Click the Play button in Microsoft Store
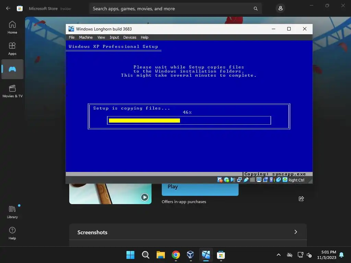The height and width of the screenshot is (263, 351). point(200,189)
